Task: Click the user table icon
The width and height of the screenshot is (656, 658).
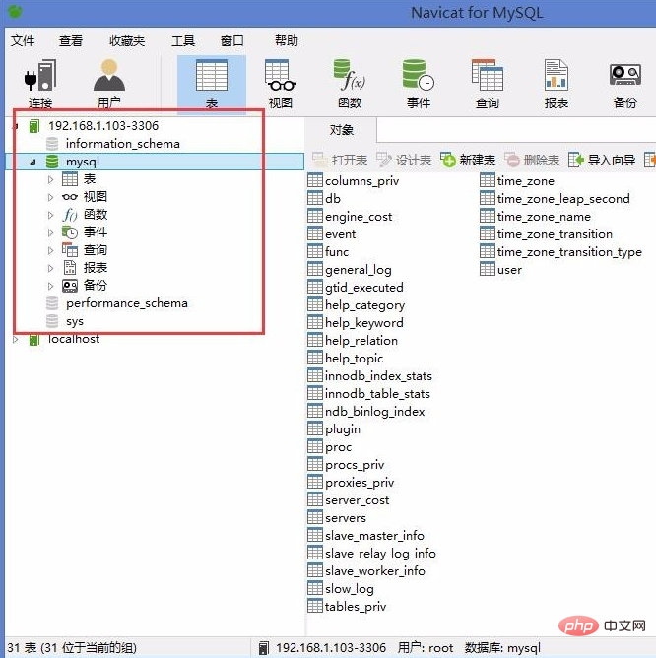Action: (x=488, y=269)
